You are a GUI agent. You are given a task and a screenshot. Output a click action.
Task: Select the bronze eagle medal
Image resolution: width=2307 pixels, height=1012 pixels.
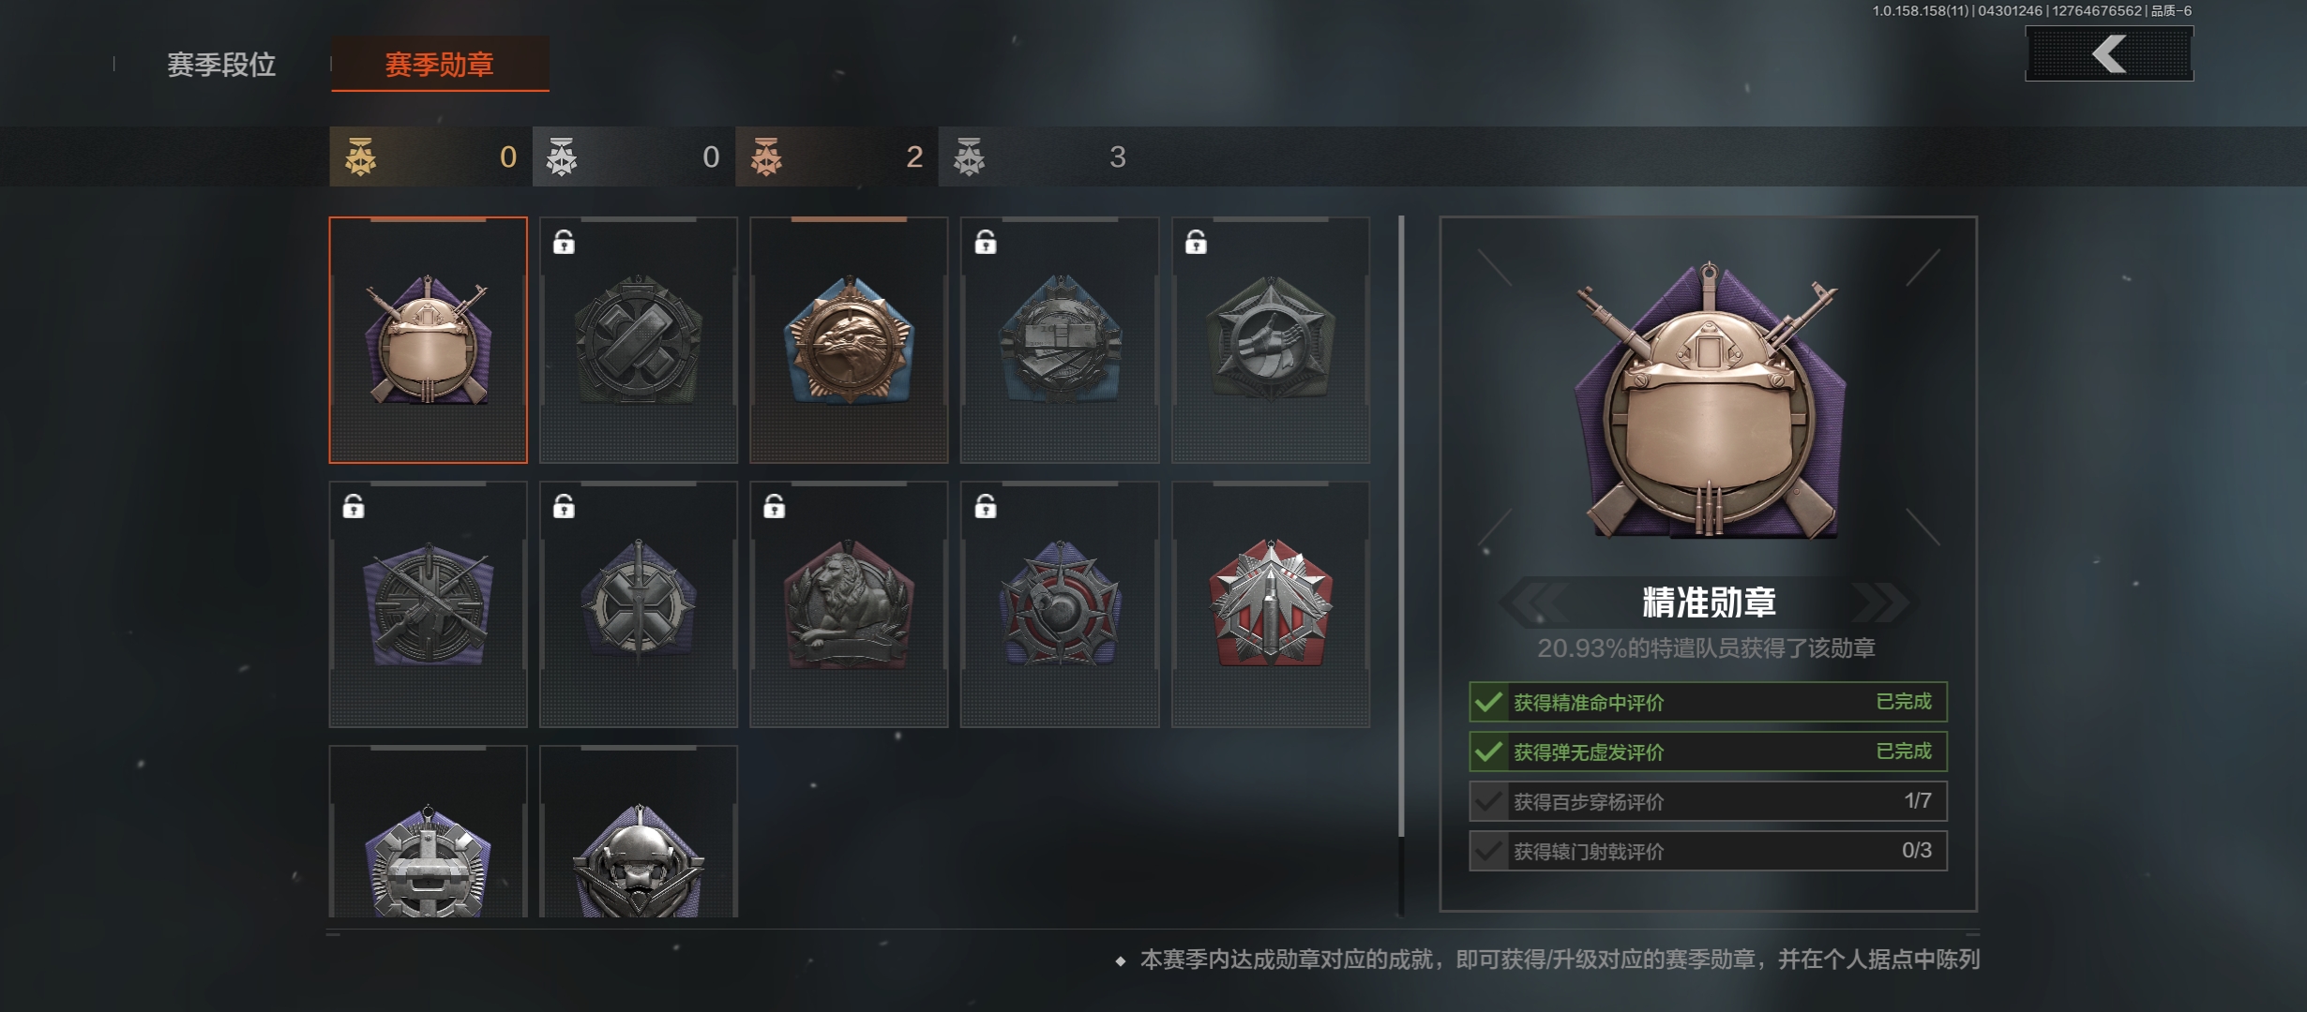coord(849,340)
